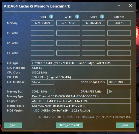Close the window with the X icon
Image resolution: width=139 pixels, height=134 pixels.
131,5
